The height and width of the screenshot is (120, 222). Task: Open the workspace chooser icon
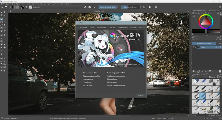[220, 7]
